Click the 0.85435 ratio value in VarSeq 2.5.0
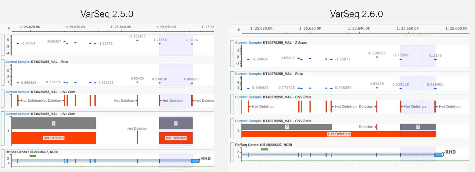This screenshot has height=172, width=475. [x=137, y=79]
